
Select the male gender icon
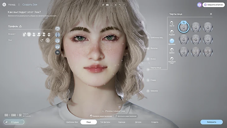pyautogui.click(x=42, y=40)
